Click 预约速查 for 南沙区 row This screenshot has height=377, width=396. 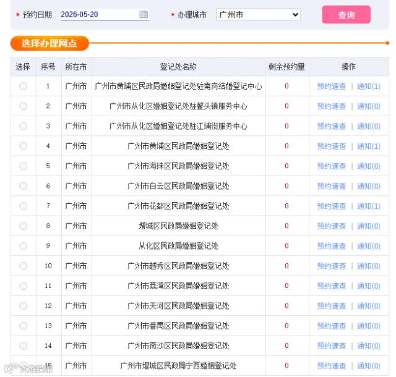(332, 345)
